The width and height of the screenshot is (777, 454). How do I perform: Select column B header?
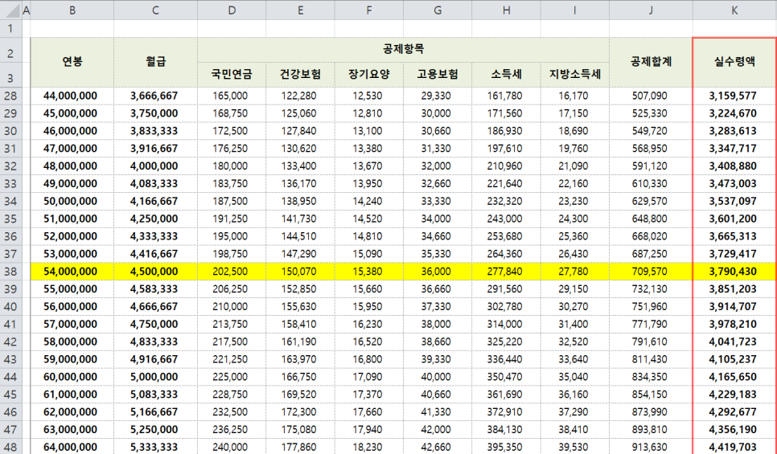72,10
